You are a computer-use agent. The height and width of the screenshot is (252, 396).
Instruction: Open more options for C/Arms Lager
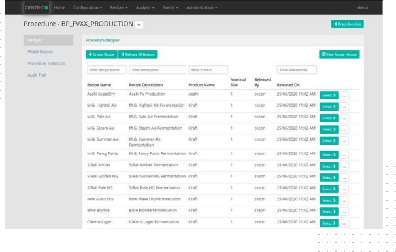344,223
